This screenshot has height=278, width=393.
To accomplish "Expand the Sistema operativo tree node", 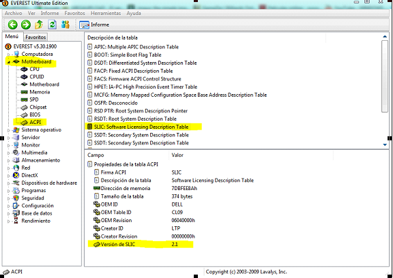I will (8, 130).
